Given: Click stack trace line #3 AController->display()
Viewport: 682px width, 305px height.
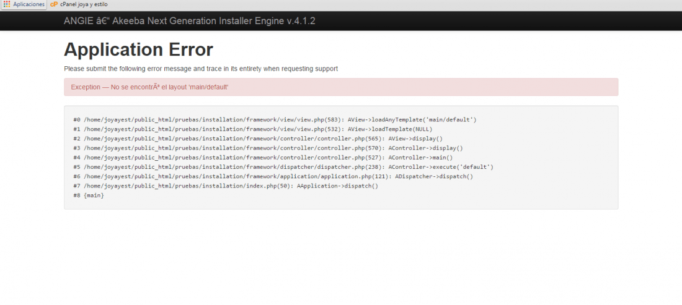Looking at the screenshot, I should click(x=268, y=148).
